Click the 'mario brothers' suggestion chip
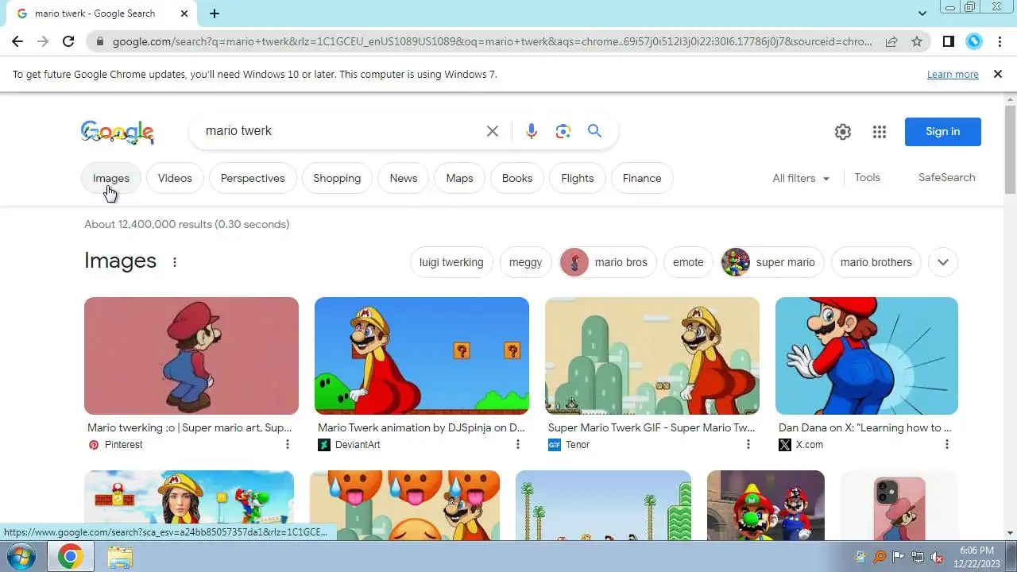1017x572 pixels. 876,262
